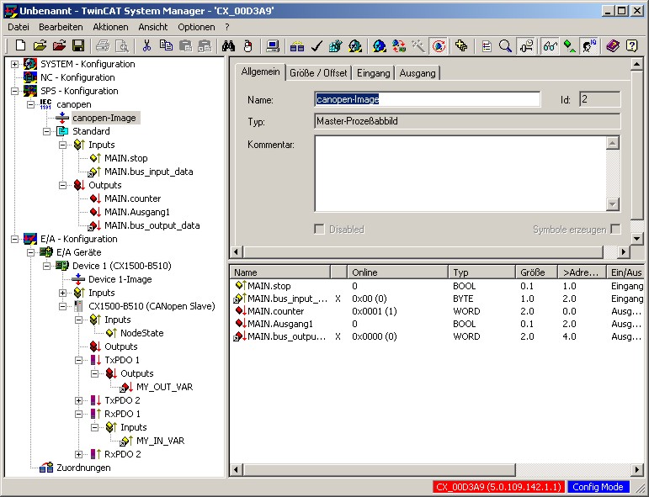Click the properties panel right-scroll arrow
Image resolution: width=649 pixels, height=497 pixels.
pos(624,251)
